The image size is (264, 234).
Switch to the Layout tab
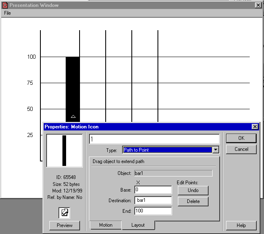pos(138,225)
